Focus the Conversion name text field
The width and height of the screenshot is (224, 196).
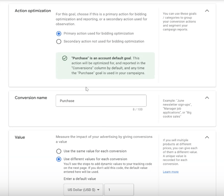(x=101, y=101)
